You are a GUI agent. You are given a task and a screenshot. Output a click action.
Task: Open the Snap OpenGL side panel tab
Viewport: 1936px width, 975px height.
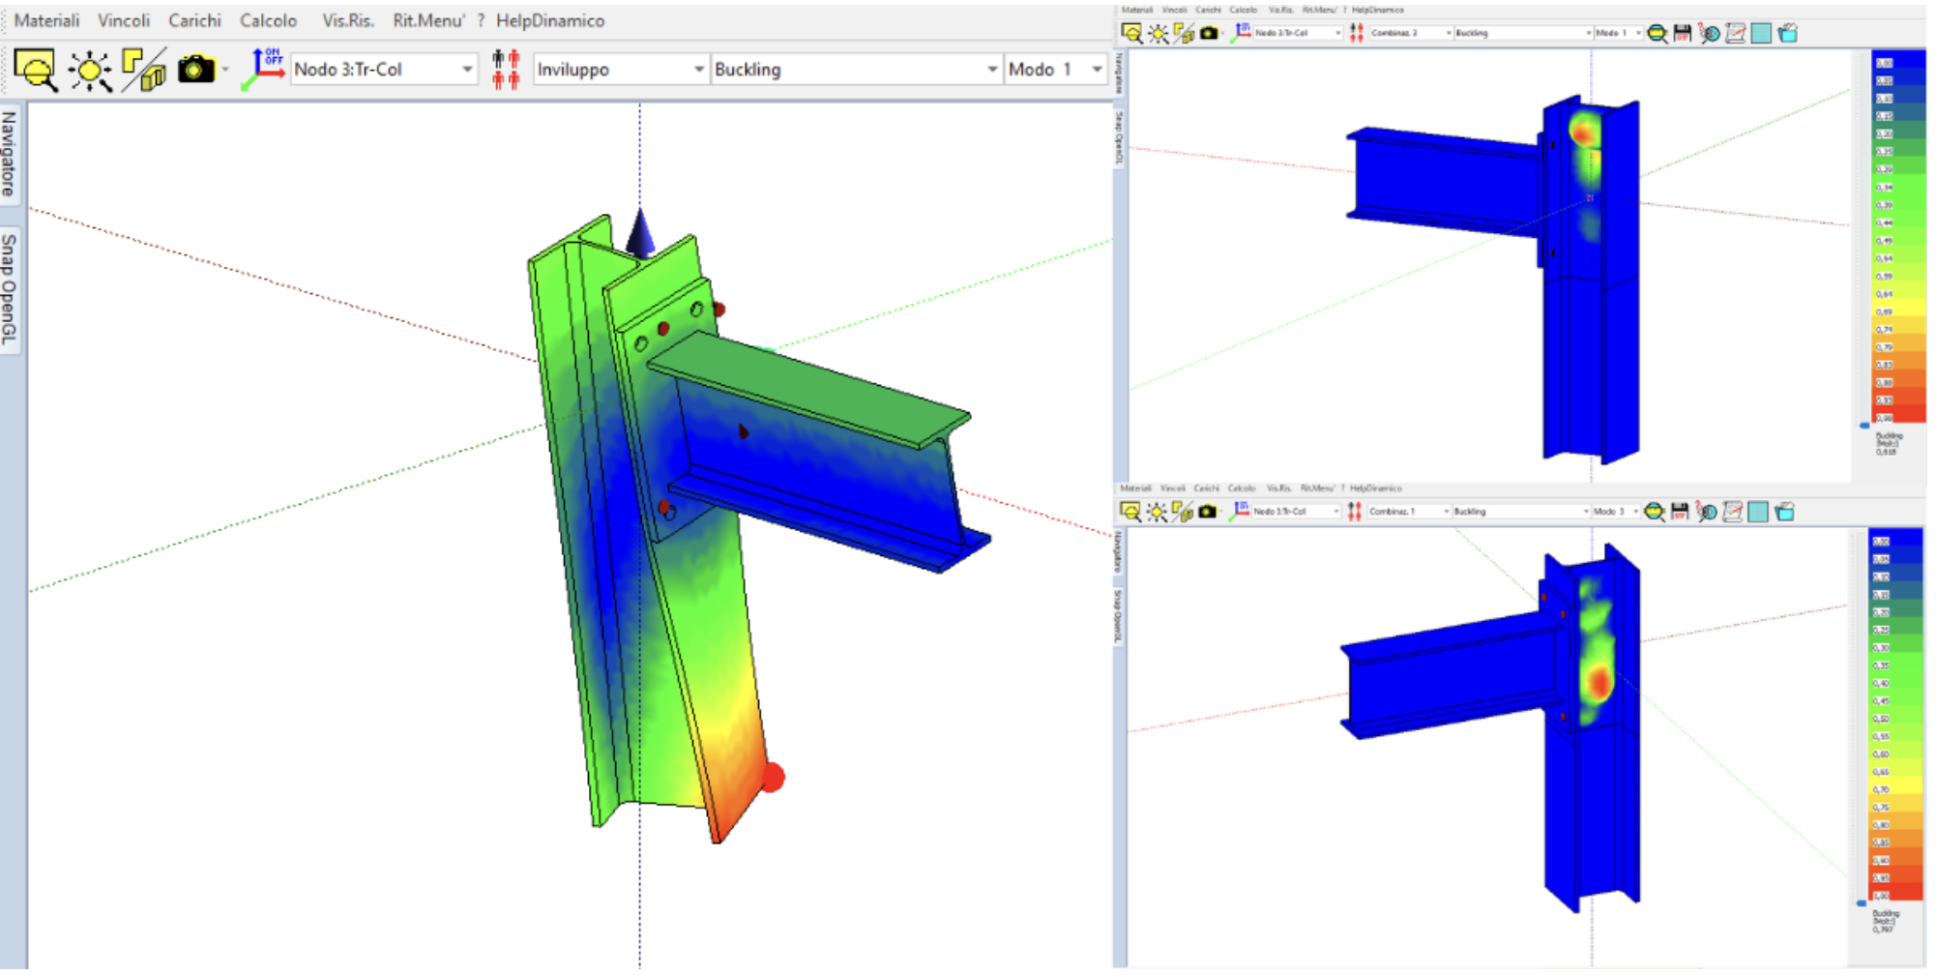9,288
